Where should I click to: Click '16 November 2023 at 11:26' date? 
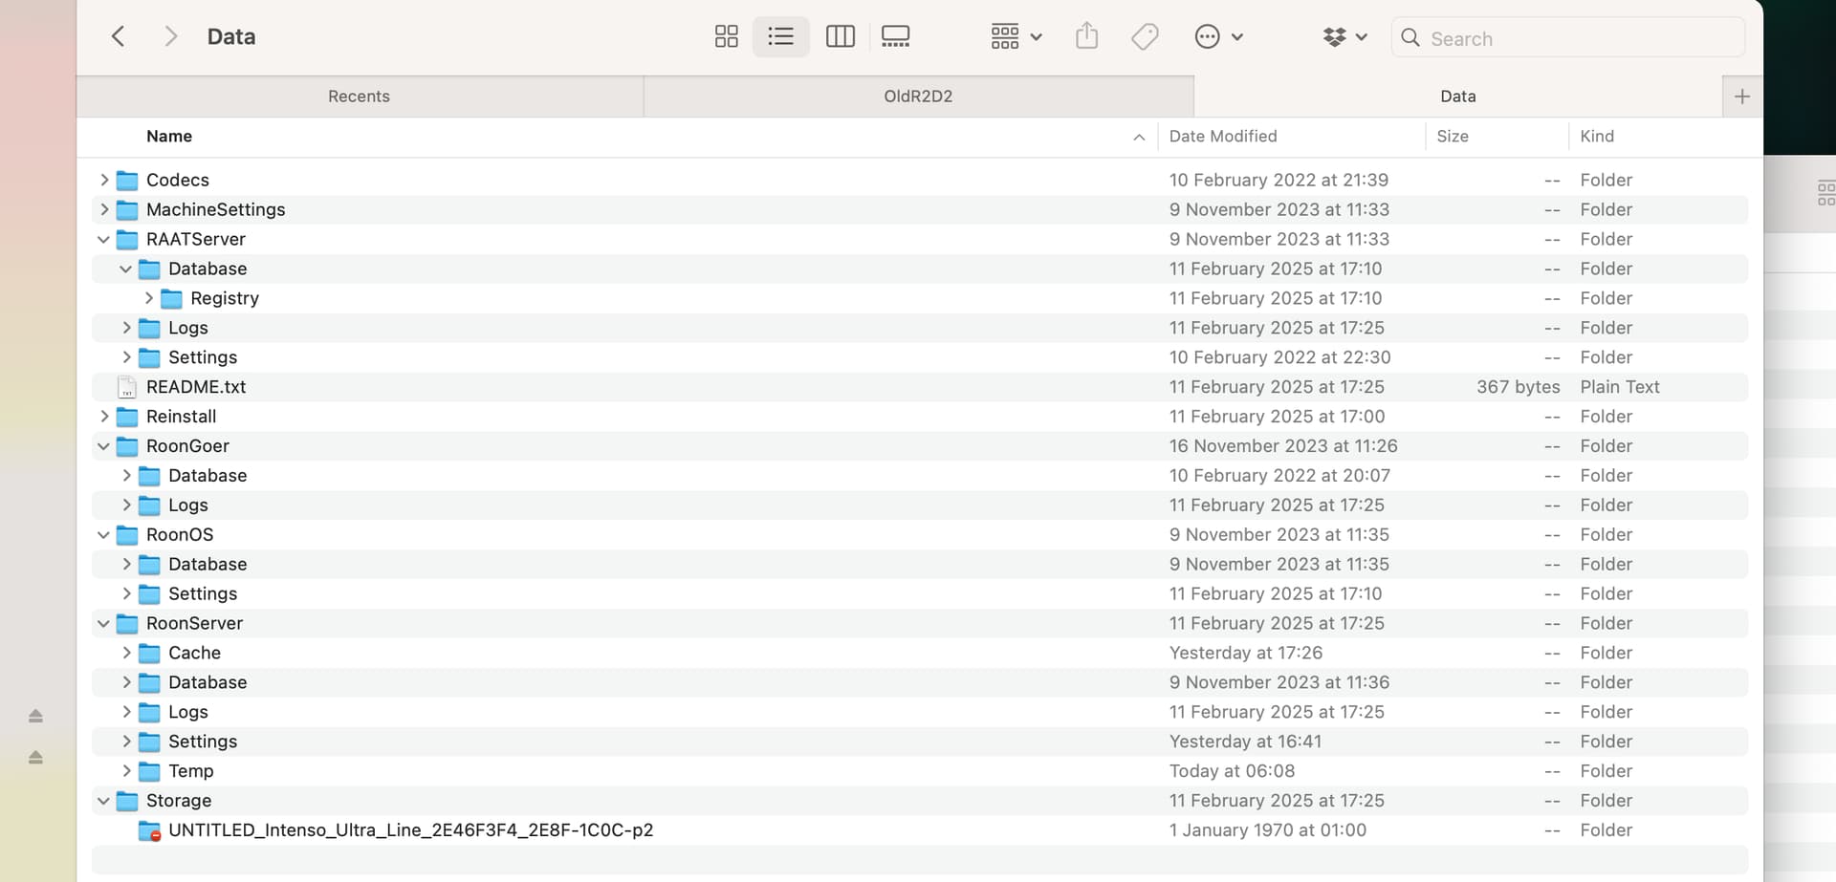tap(1283, 446)
